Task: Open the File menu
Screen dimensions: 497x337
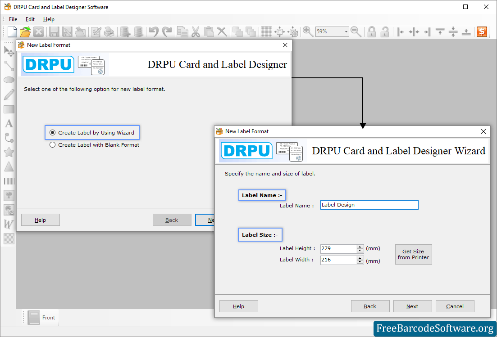Action: tap(13, 19)
